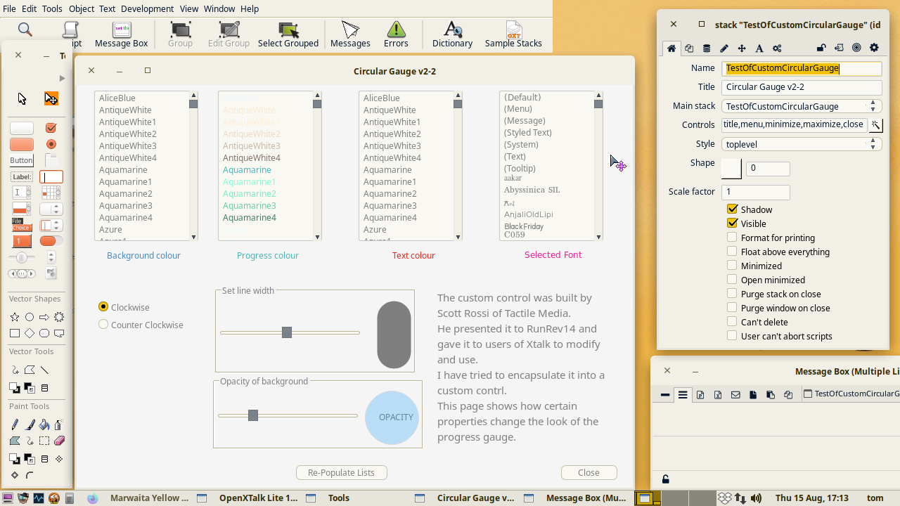Screen dimensions: 900x506
Task: Choose the diamond vector shape
Action: 30,333
